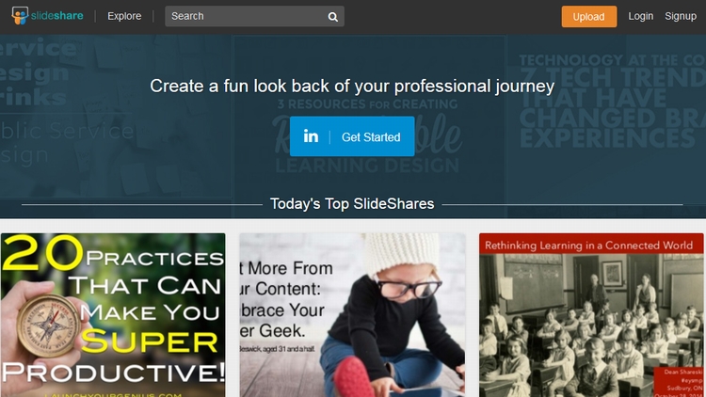Click the Today's Top SlideShares heading
706x397 pixels.
point(352,204)
